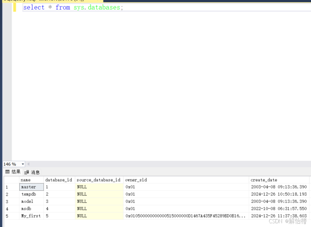Image resolution: width=311 pixels, height=227 pixels.
Task: Select the 'source_database_id' column header
Action: (x=99, y=180)
